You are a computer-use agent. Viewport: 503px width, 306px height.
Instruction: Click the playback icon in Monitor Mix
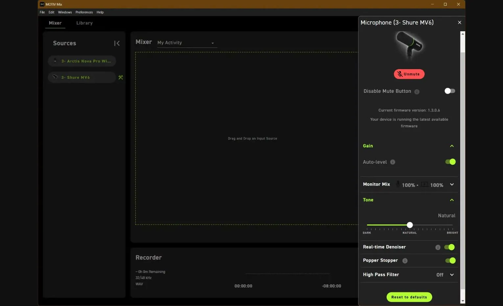pos(424,185)
